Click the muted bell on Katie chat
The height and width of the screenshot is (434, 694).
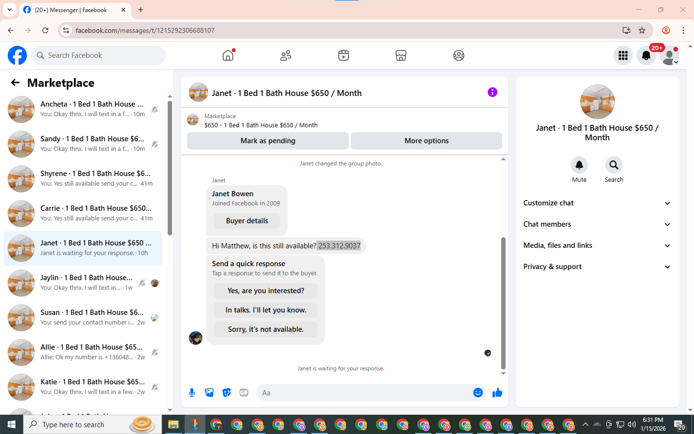click(x=155, y=387)
